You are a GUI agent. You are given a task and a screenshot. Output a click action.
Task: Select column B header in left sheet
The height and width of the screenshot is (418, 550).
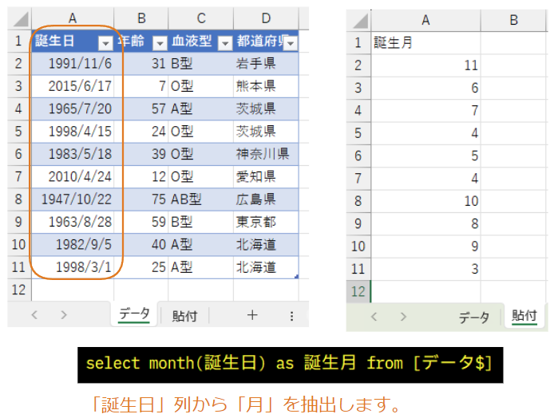pos(141,18)
